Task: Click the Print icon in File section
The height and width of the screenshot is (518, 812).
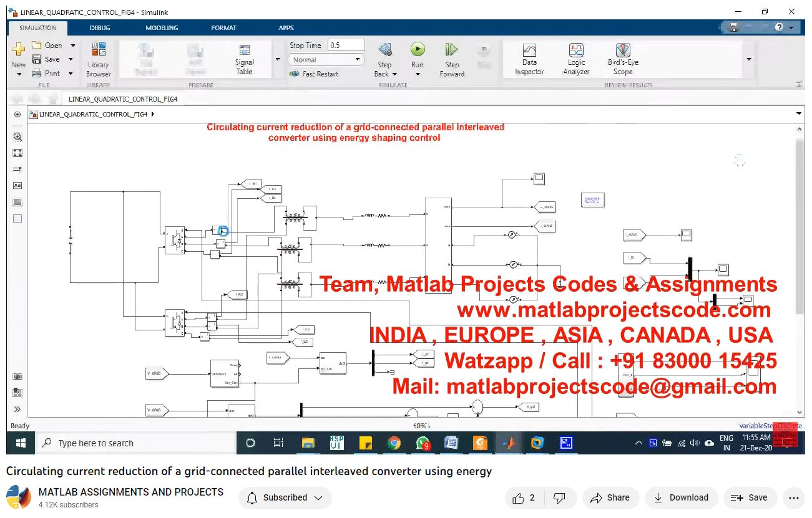Action: [36, 73]
